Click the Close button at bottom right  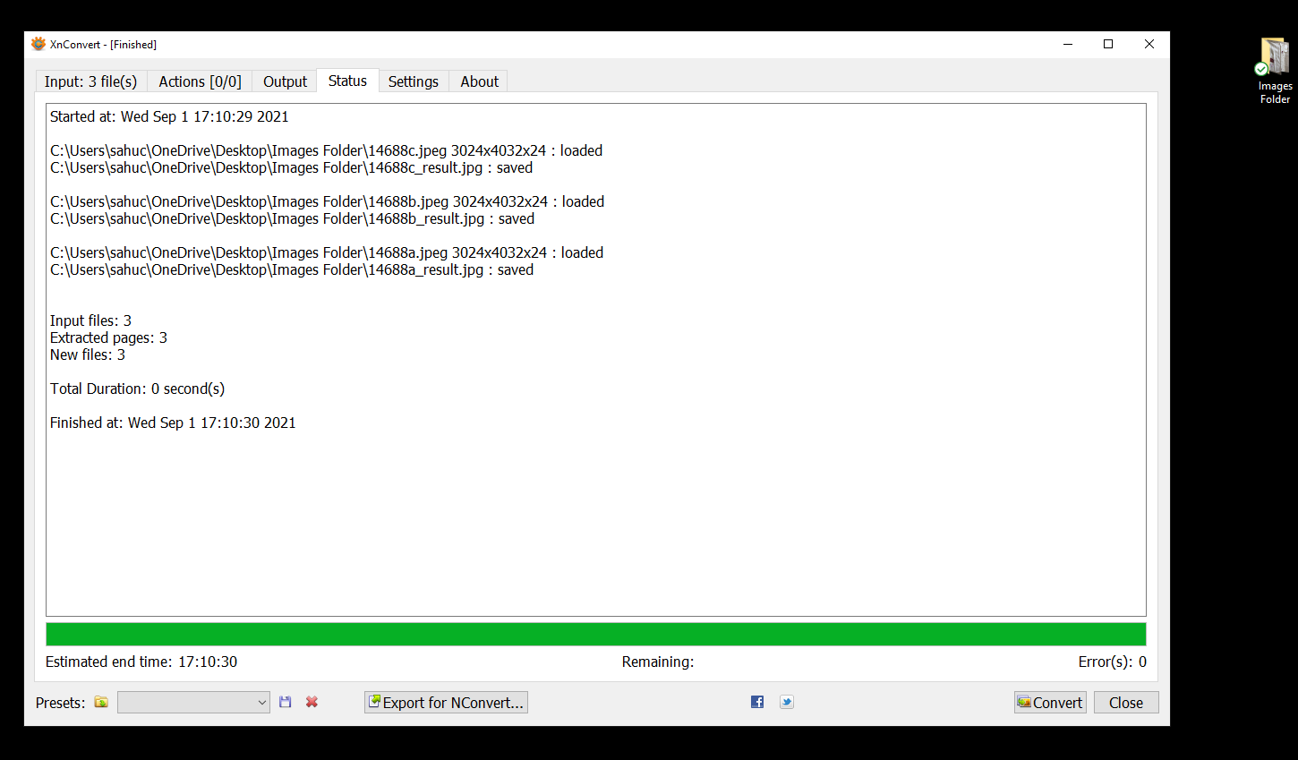(x=1126, y=703)
